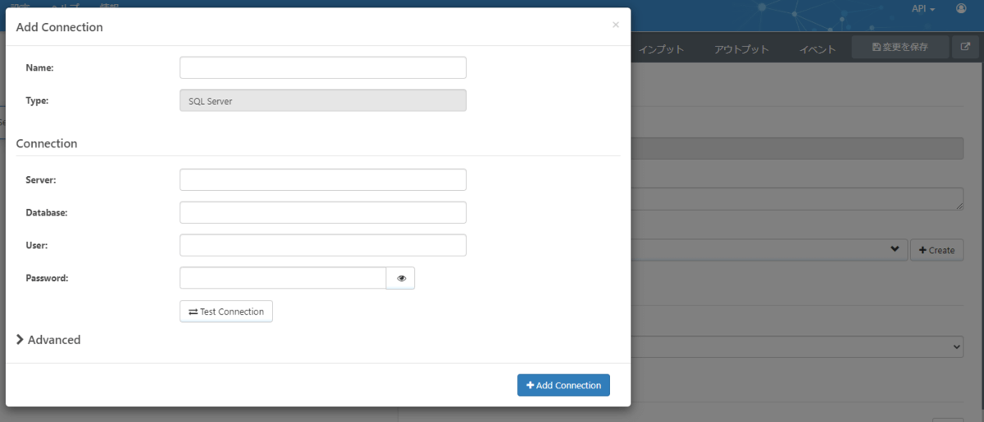Open the イベント tab
This screenshot has width=984, height=422.
tap(818, 49)
